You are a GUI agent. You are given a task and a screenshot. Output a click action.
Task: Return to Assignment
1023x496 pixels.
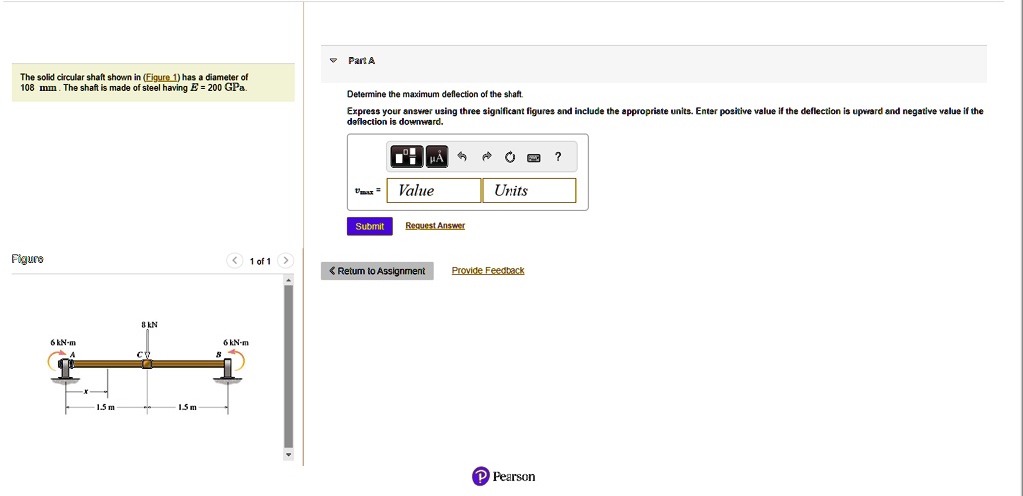click(377, 271)
